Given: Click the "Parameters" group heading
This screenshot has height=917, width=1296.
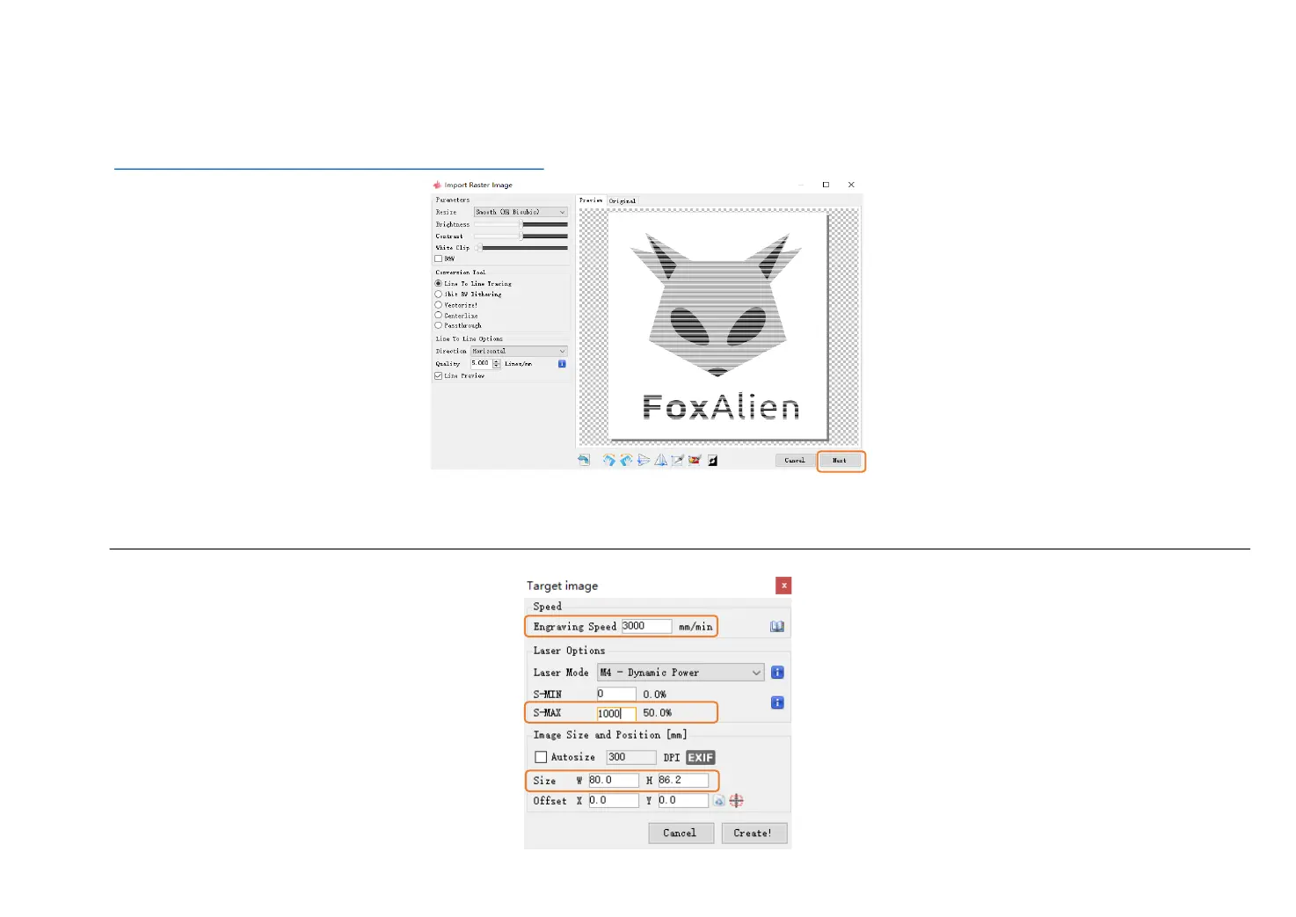Looking at the screenshot, I should [453, 200].
